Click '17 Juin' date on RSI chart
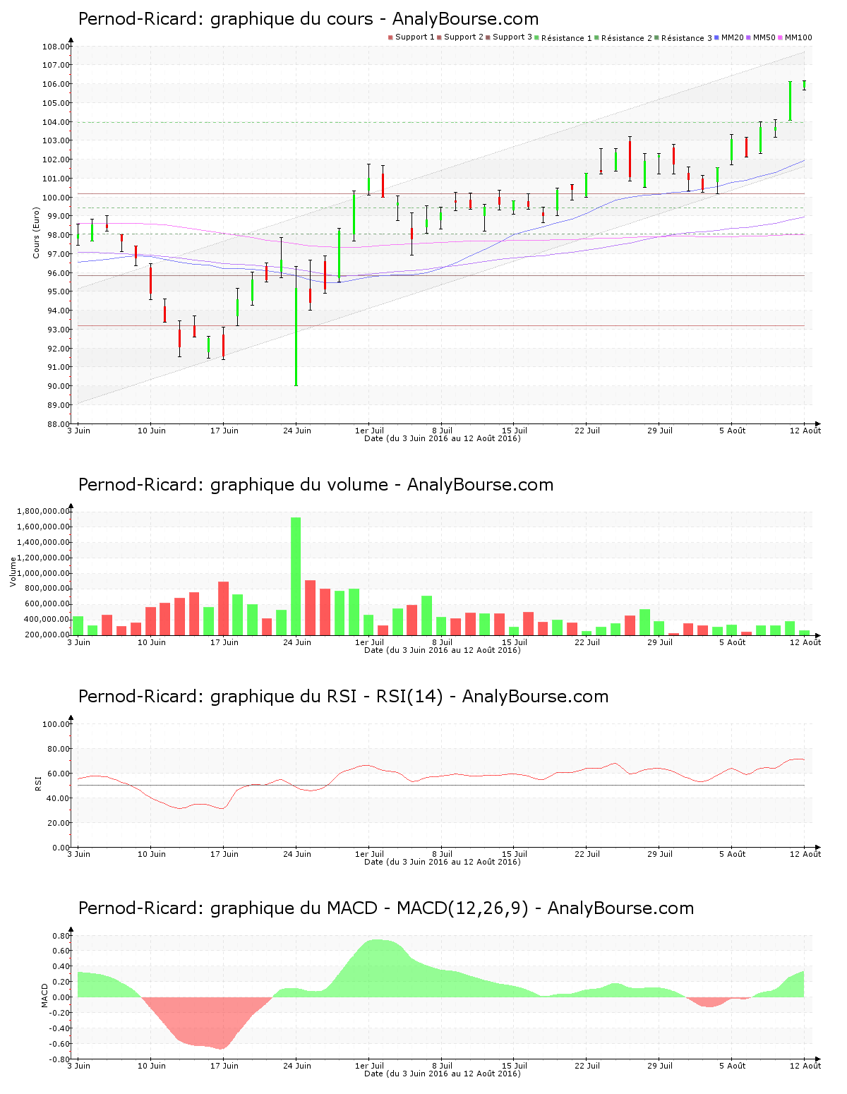847x1094 pixels. coord(224,854)
